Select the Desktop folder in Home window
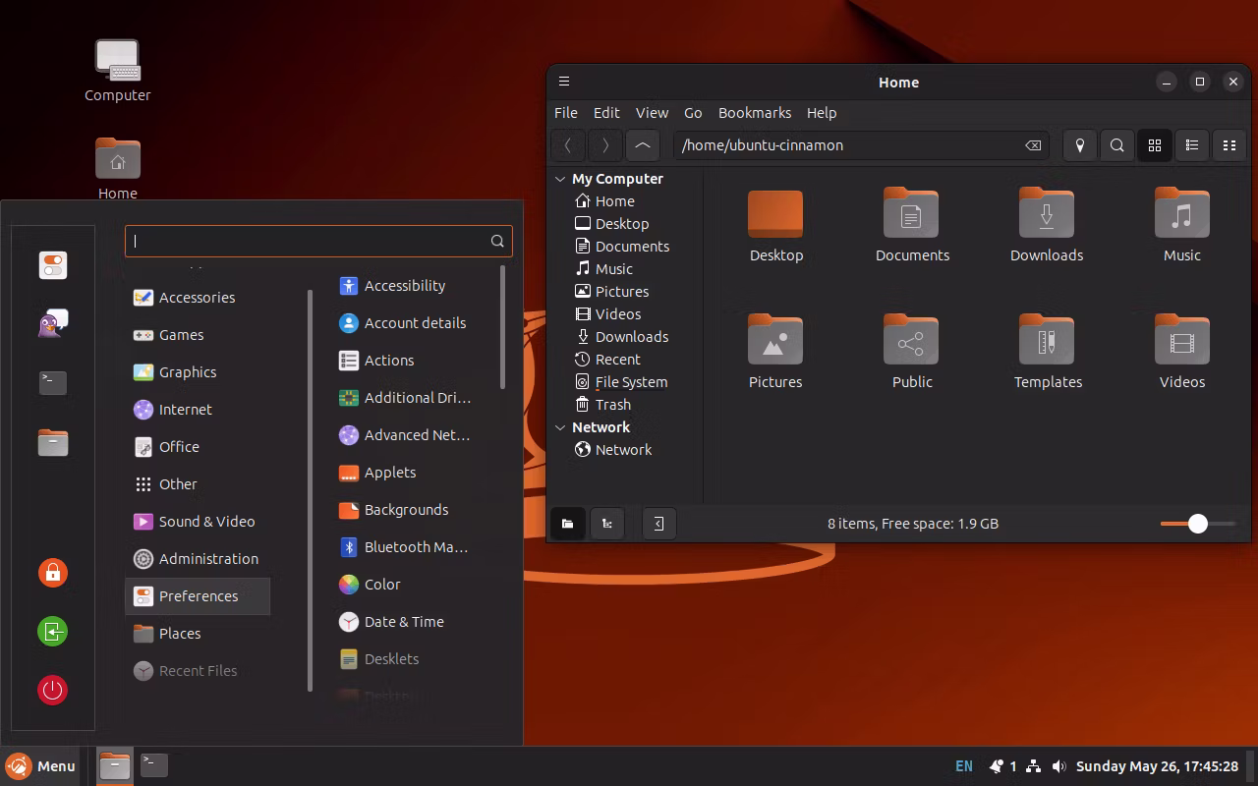 [x=775, y=213]
